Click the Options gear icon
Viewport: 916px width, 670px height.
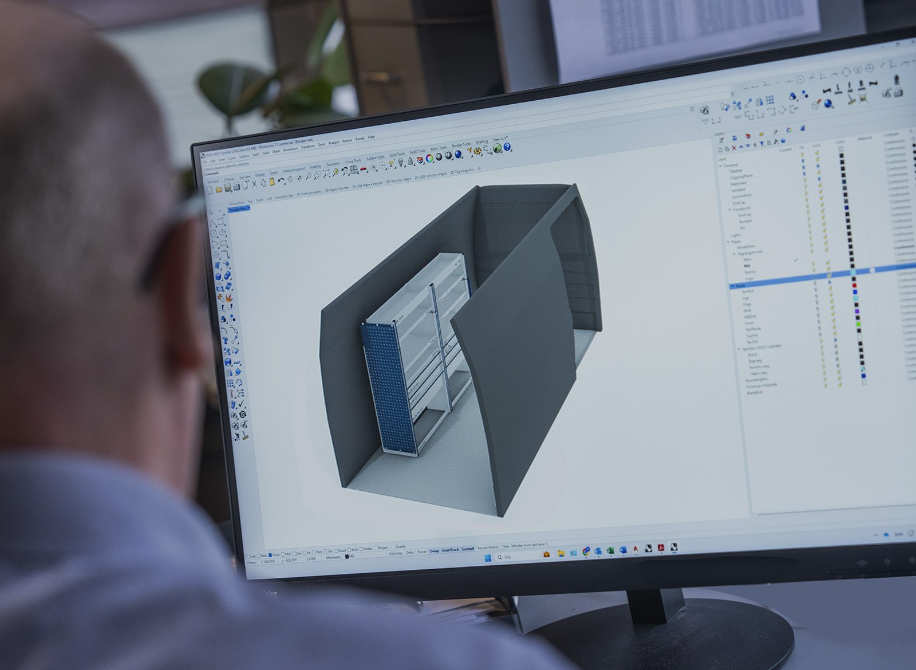coord(477,151)
